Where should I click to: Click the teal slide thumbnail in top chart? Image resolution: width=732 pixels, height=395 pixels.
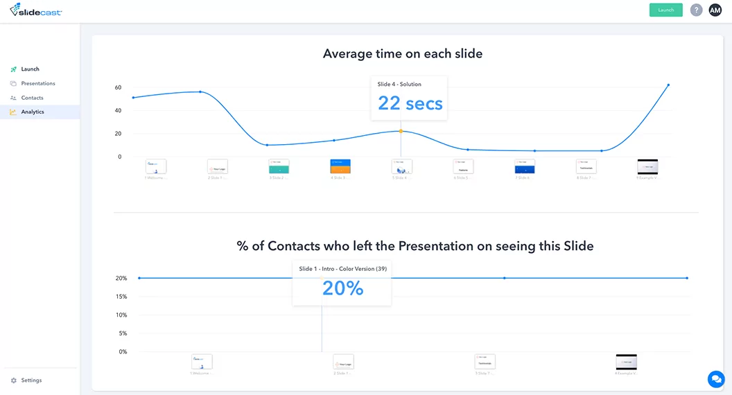click(x=279, y=167)
